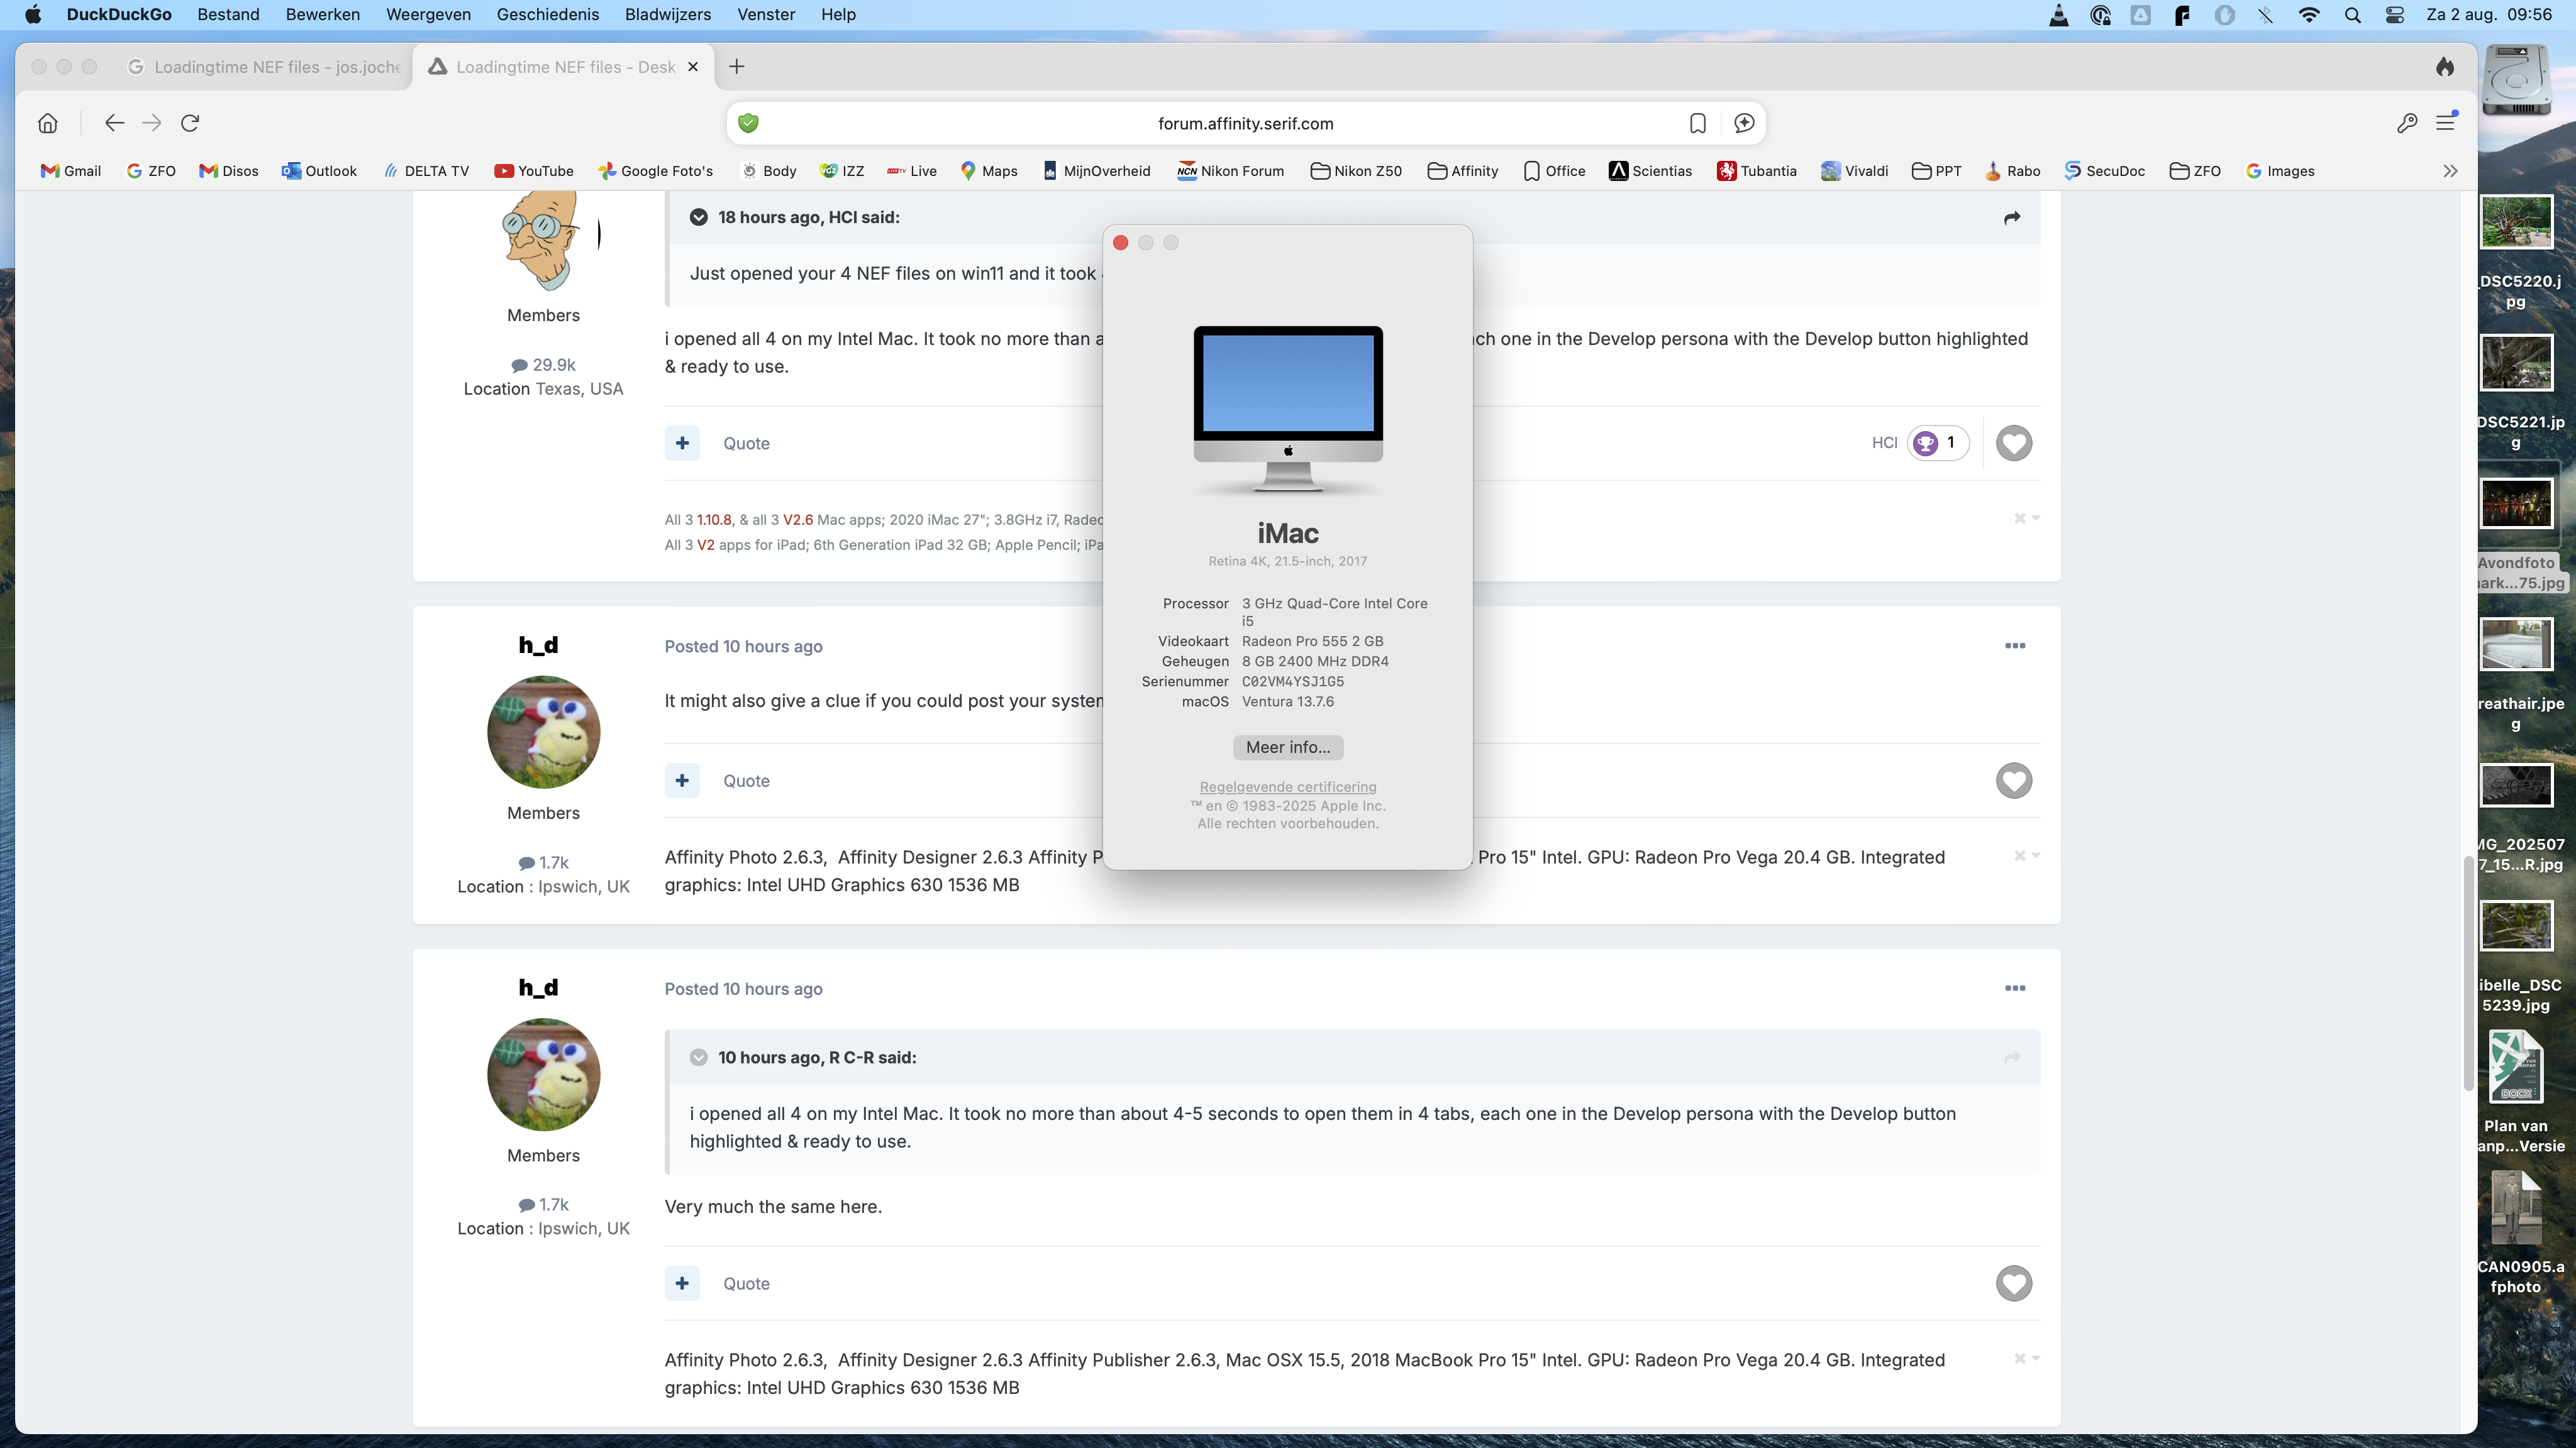Open the DELTA TV bookmark

pos(426,171)
